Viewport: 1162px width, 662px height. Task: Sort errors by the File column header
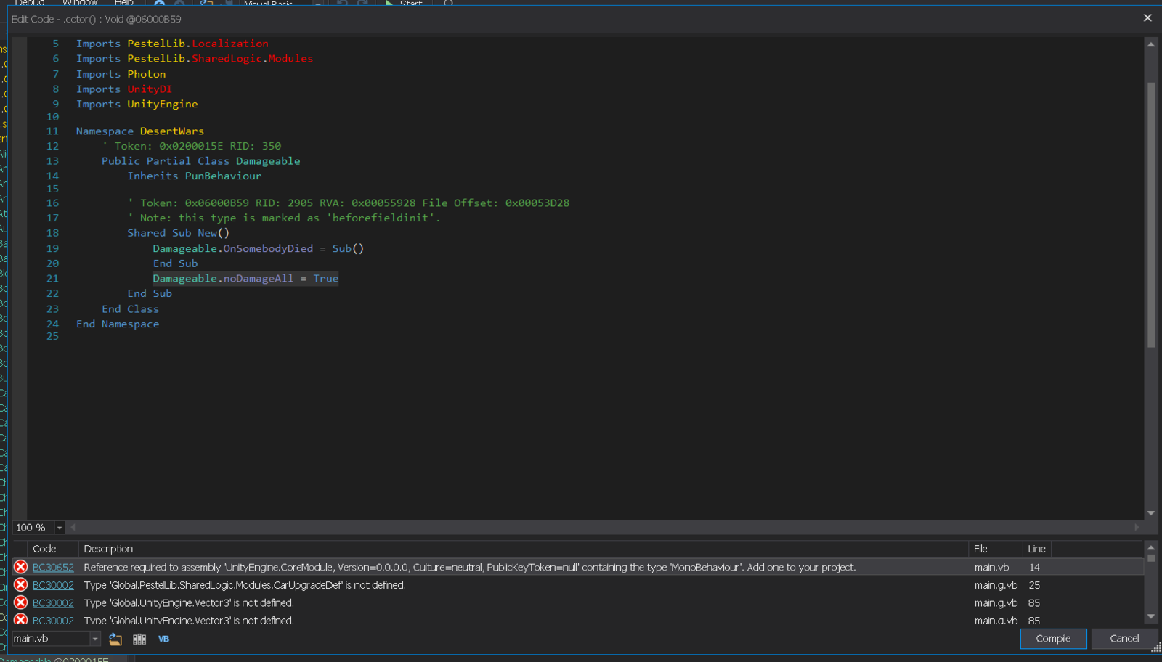click(x=995, y=549)
